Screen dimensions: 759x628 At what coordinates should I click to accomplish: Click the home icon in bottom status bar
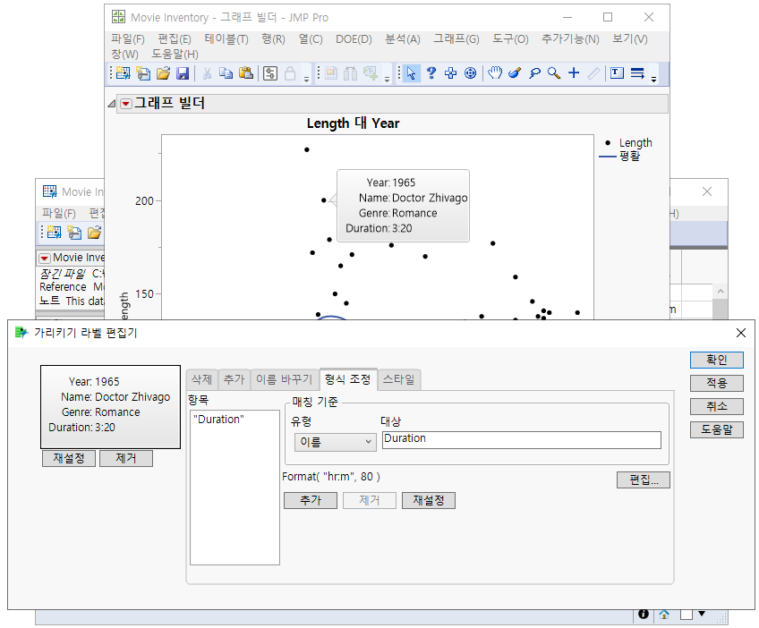[664, 615]
